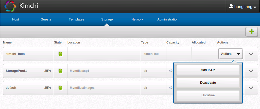Select Deactivate in the actions menu
The height and width of the screenshot is (109, 260).
[208, 83]
